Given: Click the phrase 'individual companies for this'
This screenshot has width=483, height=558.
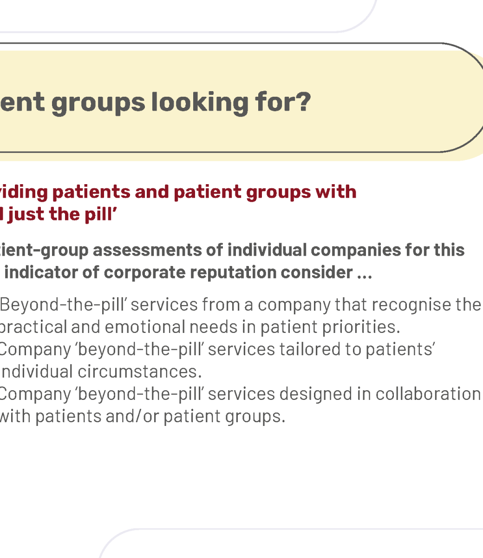Looking at the screenshot, I should 346,250.
